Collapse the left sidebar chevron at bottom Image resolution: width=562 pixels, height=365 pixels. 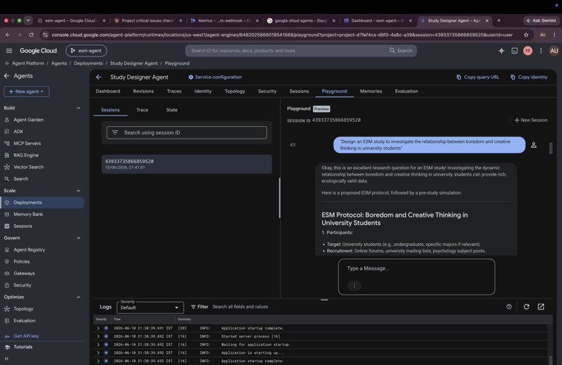coord(6,359)
